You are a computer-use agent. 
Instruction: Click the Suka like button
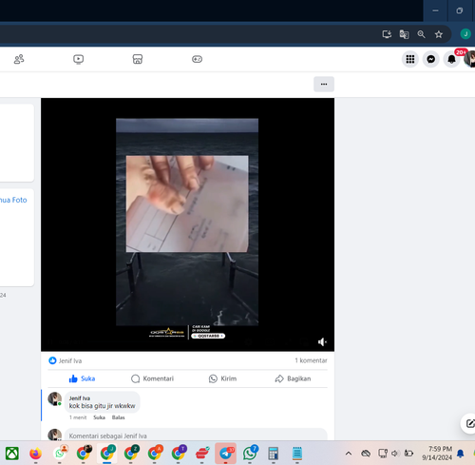(82, 378)
